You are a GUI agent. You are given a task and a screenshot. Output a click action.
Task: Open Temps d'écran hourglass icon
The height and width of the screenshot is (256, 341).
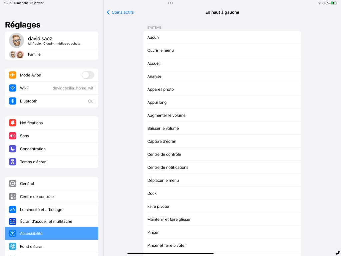[x=13, y=162]
